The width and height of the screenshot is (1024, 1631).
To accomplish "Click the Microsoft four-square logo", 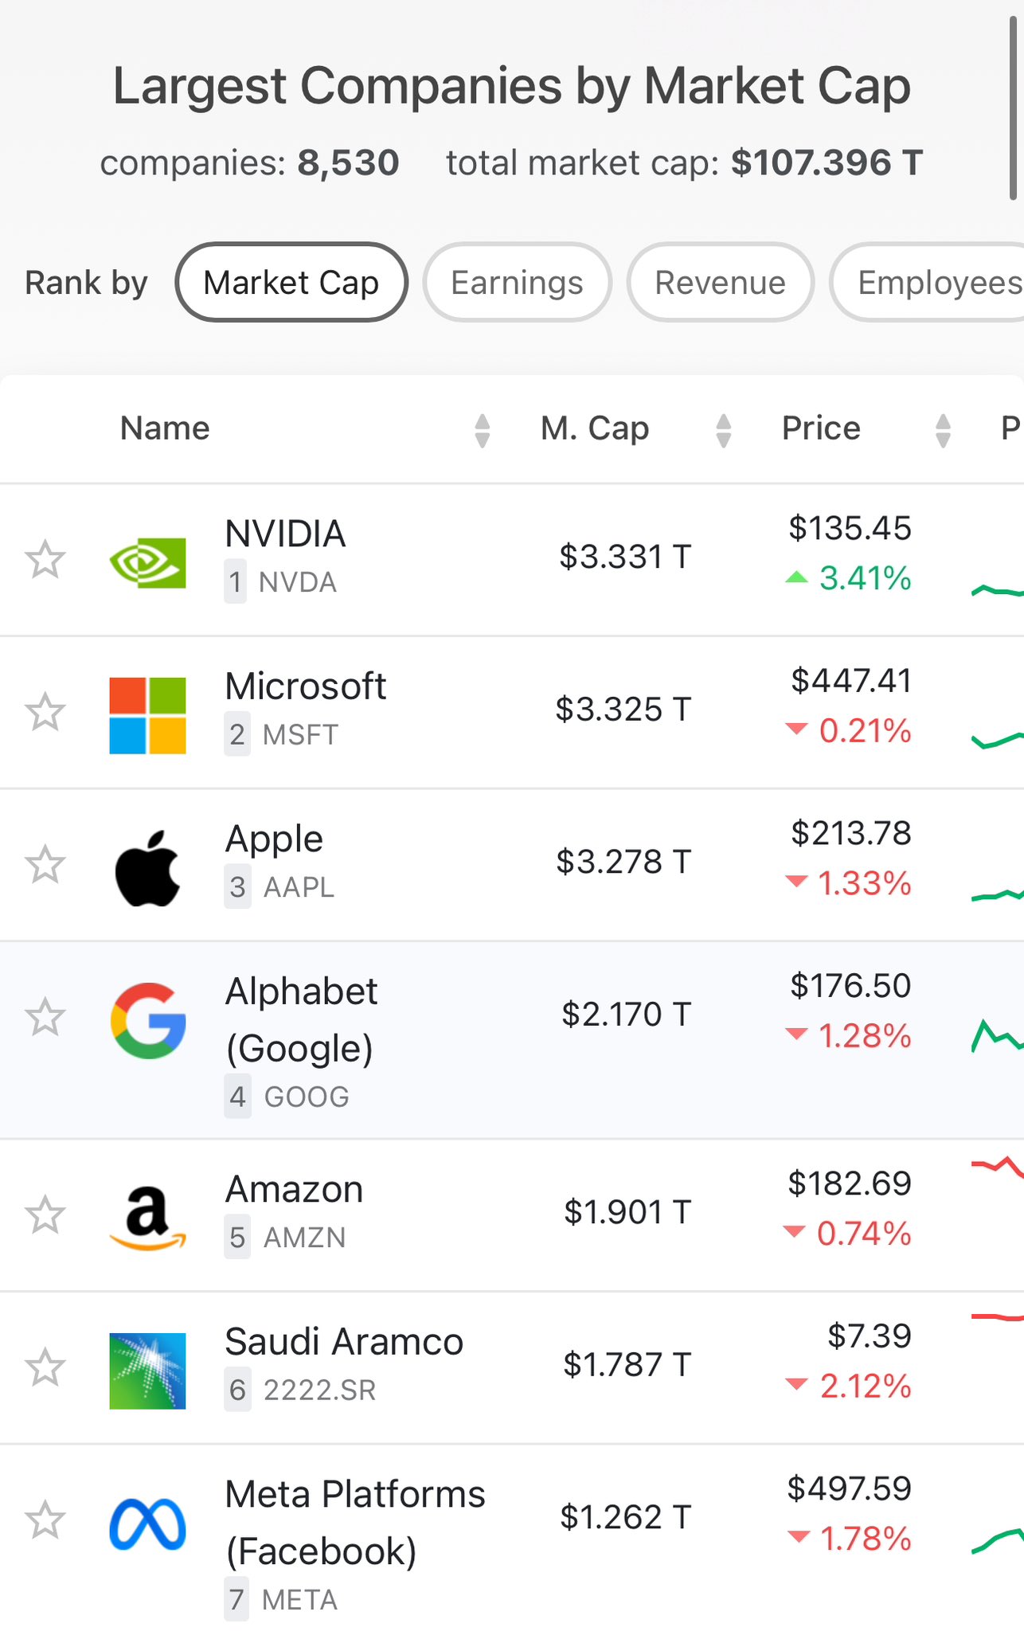I will (x=147, y=715).
